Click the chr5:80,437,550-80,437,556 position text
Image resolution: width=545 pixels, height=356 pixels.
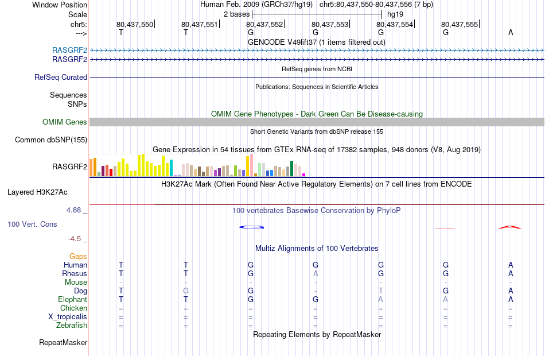point(376,5)
